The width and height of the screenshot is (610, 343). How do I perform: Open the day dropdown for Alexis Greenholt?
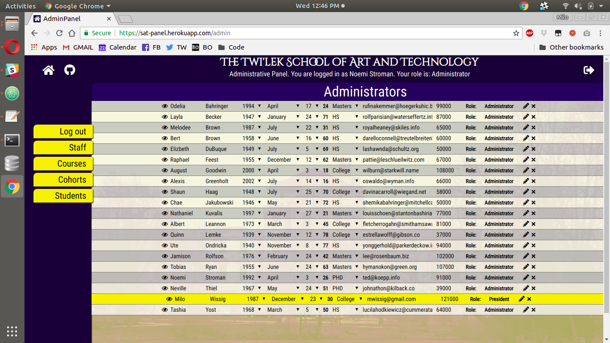coord(312,181)
